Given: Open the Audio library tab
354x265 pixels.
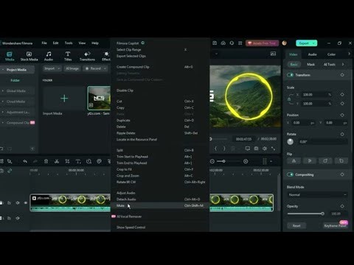Looking at the screenshot, I should pos(49,56).
